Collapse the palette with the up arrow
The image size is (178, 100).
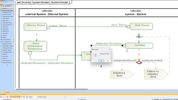[x=7, y=65]
